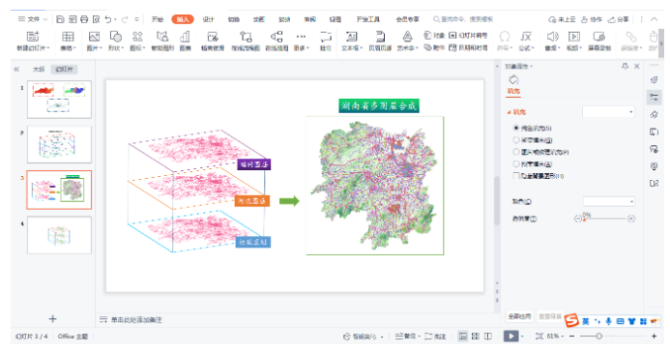Open the Design (设计) tab
This screenshot has height=352, width=670.
(208, 19)
